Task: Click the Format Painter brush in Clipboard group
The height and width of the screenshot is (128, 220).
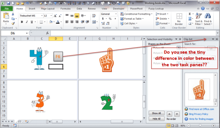Action: pos(13,23)
